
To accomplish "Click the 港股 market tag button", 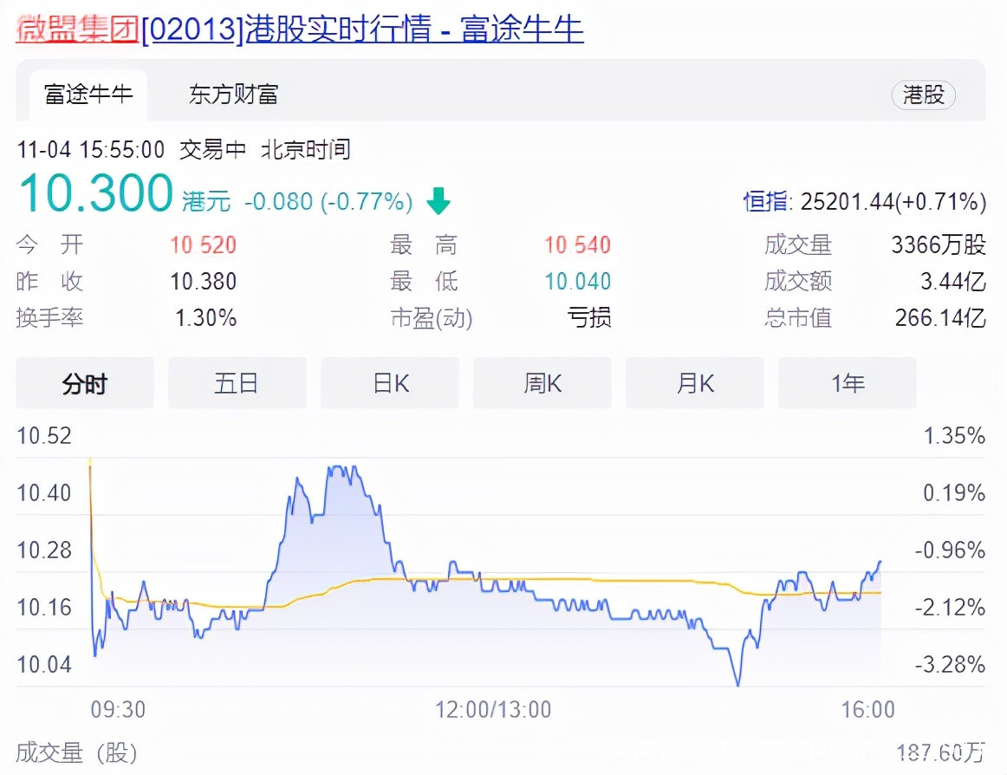I will click(x=924, y=95).
